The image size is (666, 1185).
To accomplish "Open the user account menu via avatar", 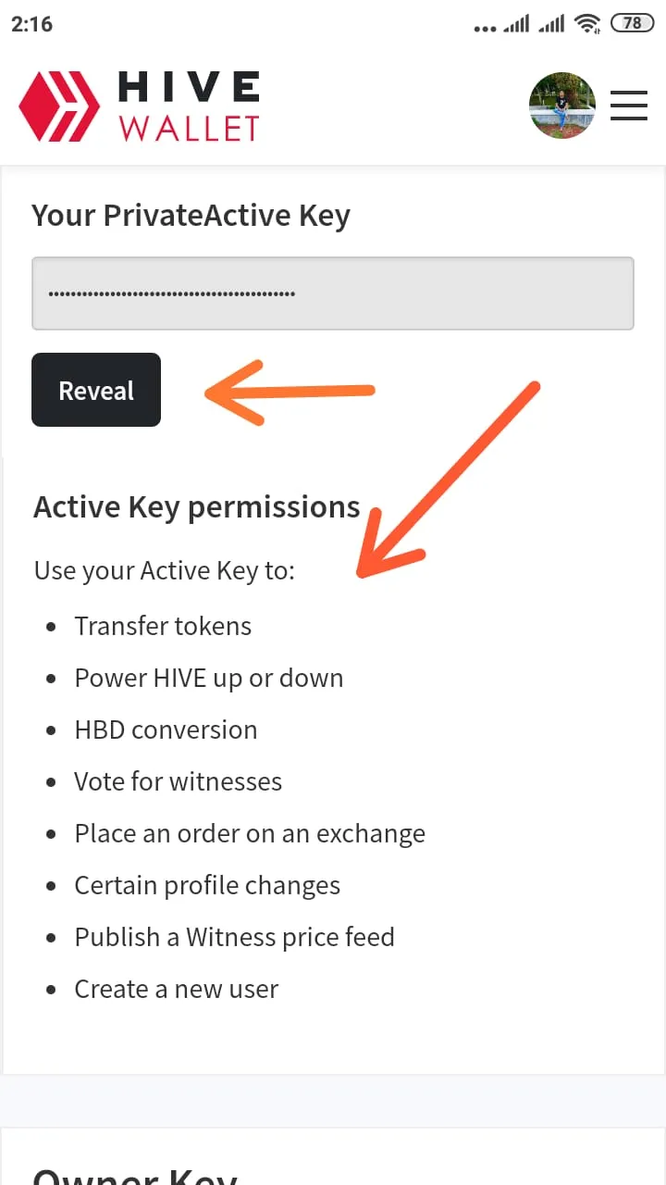I will click(562, 105).
